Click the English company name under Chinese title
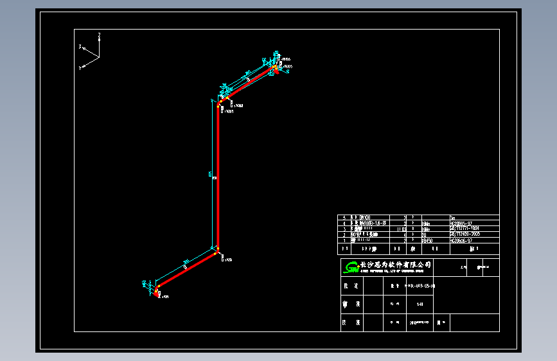 point(392,271)
